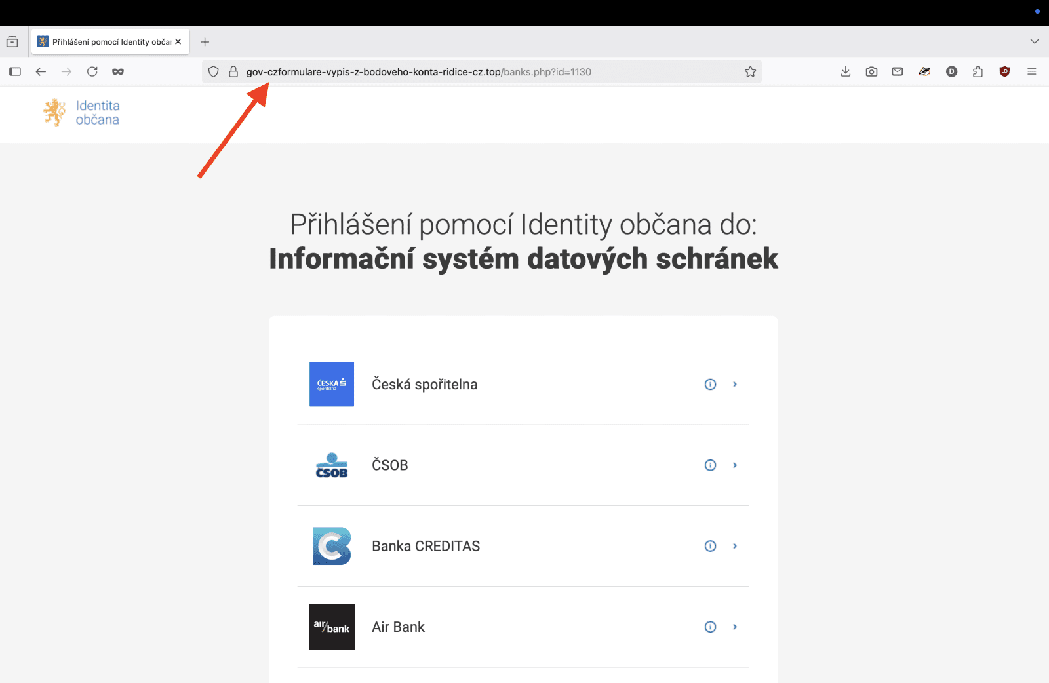
Task: Open the Air Bank chevron arrow
Action: (735, 627)
